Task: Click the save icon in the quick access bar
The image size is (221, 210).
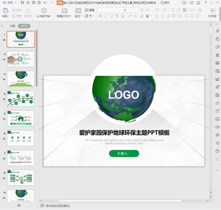Action: (x=22, y=3)
